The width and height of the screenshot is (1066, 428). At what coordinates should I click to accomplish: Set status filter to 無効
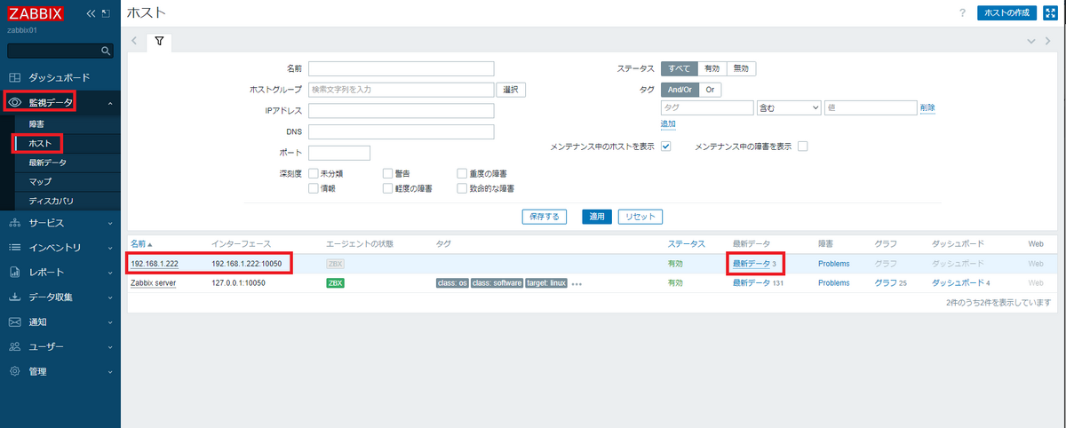pos(741,68)
